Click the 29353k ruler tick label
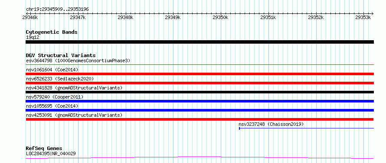The width and height of the screenshot is (386, 163). (x=363, y=17)
